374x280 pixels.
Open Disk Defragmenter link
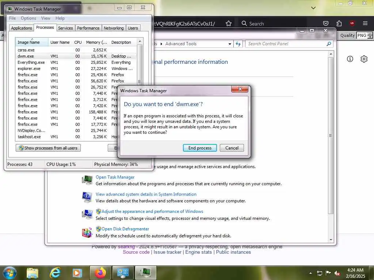pyautogui.click(x=125, y=229)
